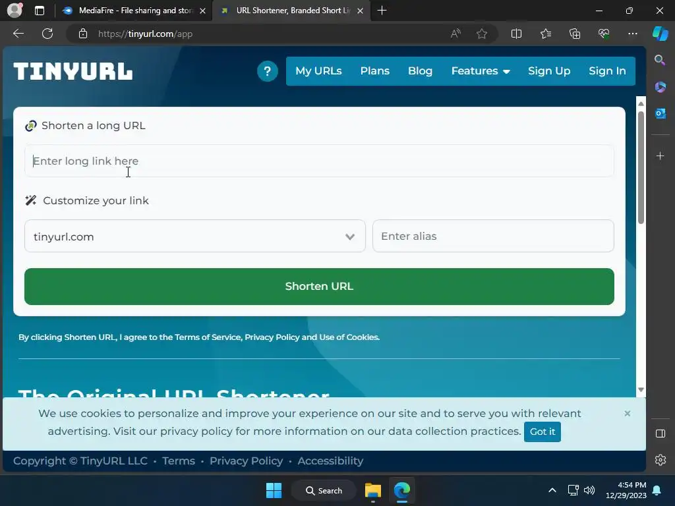Viewport: 675px width, 506px height.
Task: Click the taskbar Search box
Action: point(324,490)
